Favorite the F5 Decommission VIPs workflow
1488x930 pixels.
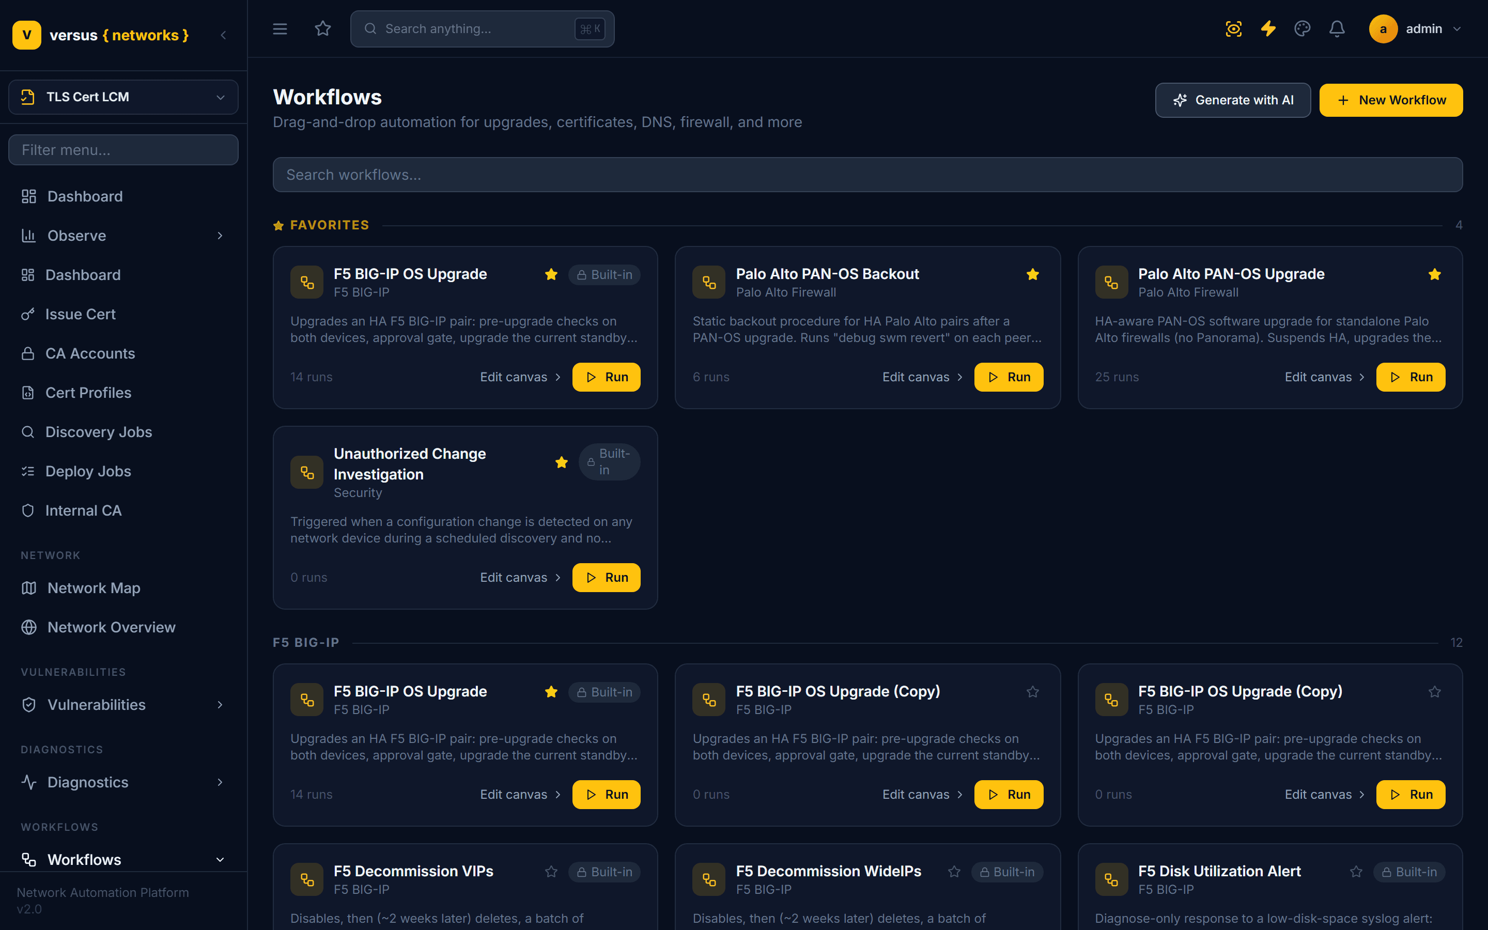[x=551, y=872]
